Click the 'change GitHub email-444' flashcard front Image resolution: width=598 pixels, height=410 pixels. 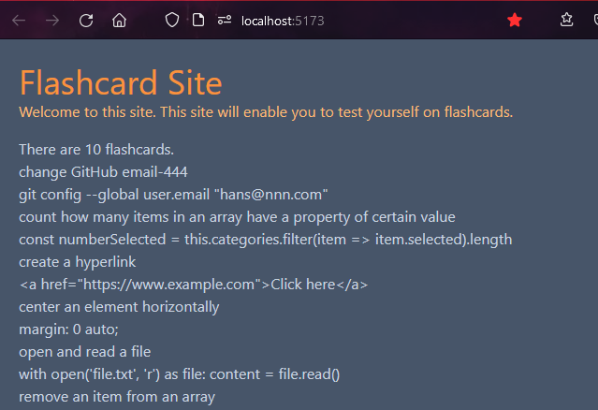click(x=103, y=172)
